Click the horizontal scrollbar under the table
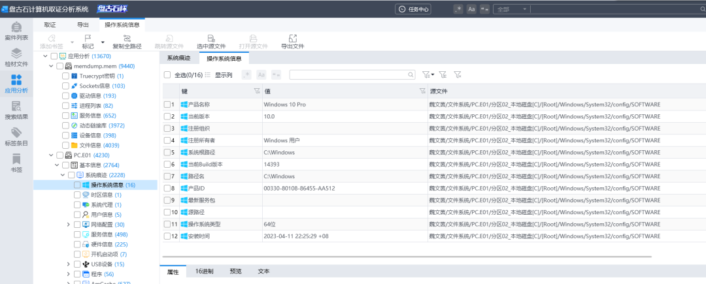This screenshot has height=284, width=706. pyautogui.click(x=407, y=257)
